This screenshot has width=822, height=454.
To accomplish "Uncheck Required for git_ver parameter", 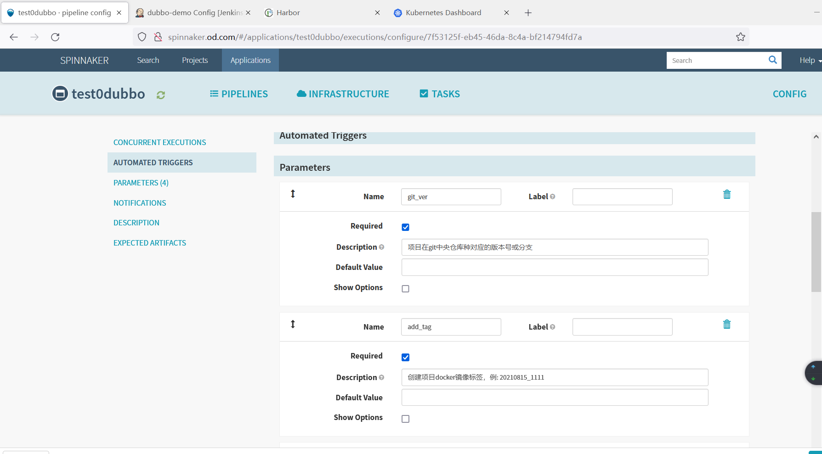I will (405, 227).
